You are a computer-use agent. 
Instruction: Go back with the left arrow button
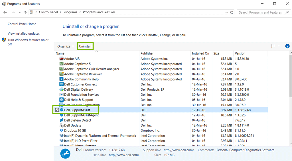5,12
